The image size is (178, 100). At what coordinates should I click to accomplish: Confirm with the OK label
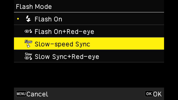(157, 94)
